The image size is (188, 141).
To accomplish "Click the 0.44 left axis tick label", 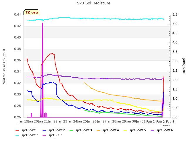I will 17,14.
